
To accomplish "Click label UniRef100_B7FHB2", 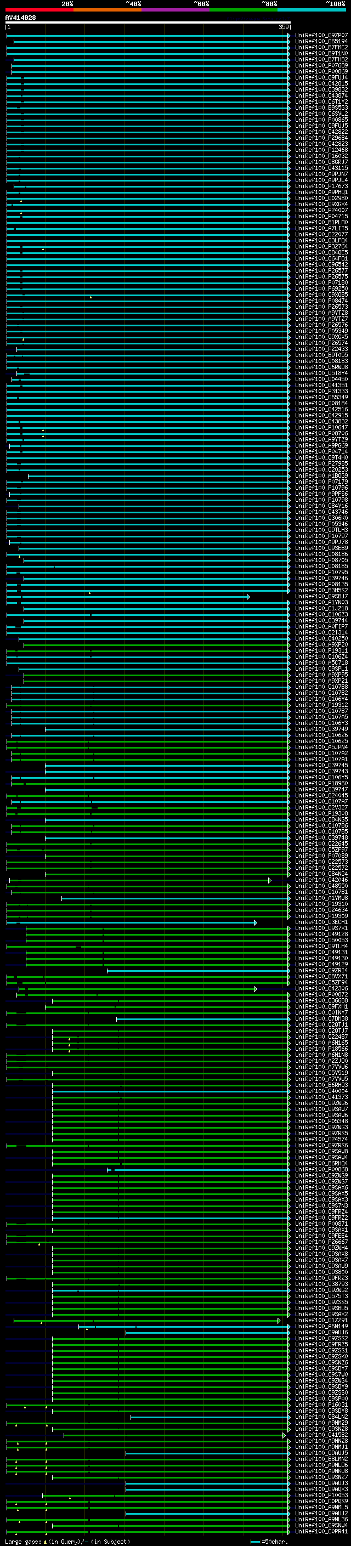I will (x=321, y=59).
